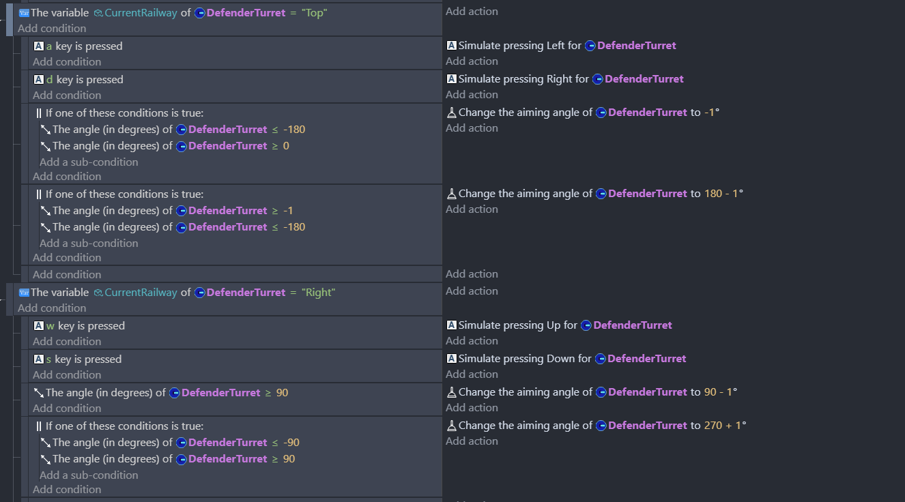This screenshot has width=905, height=502.
Task: Click the flask icon of the "-1°" aiming action
Action: tap(451, 113)
